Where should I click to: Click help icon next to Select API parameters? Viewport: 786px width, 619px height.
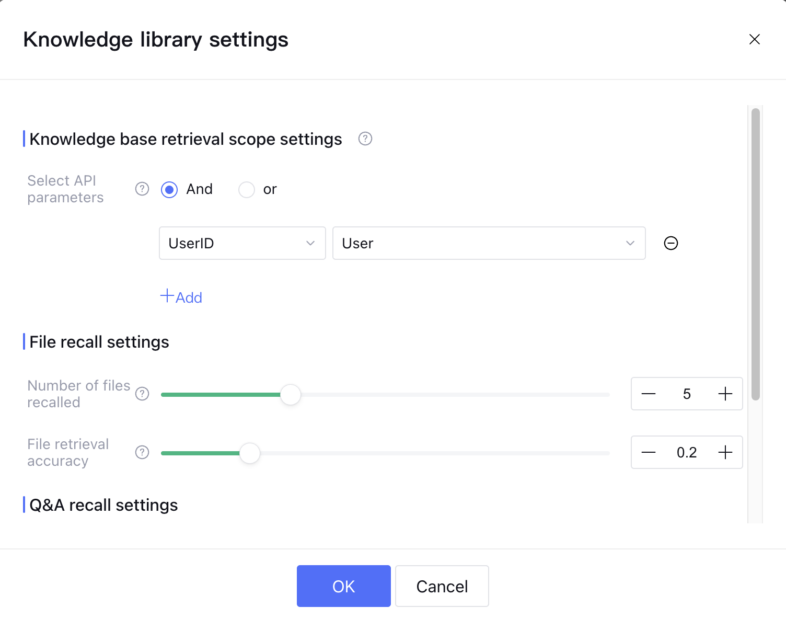pyautogui.click(x=142, y=189)
